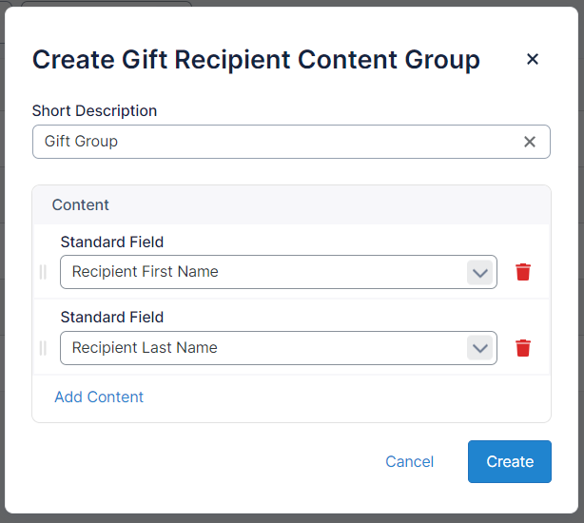
Task: Expand chevron on Recipient First Name dropdown
Action: pos(480,272)
